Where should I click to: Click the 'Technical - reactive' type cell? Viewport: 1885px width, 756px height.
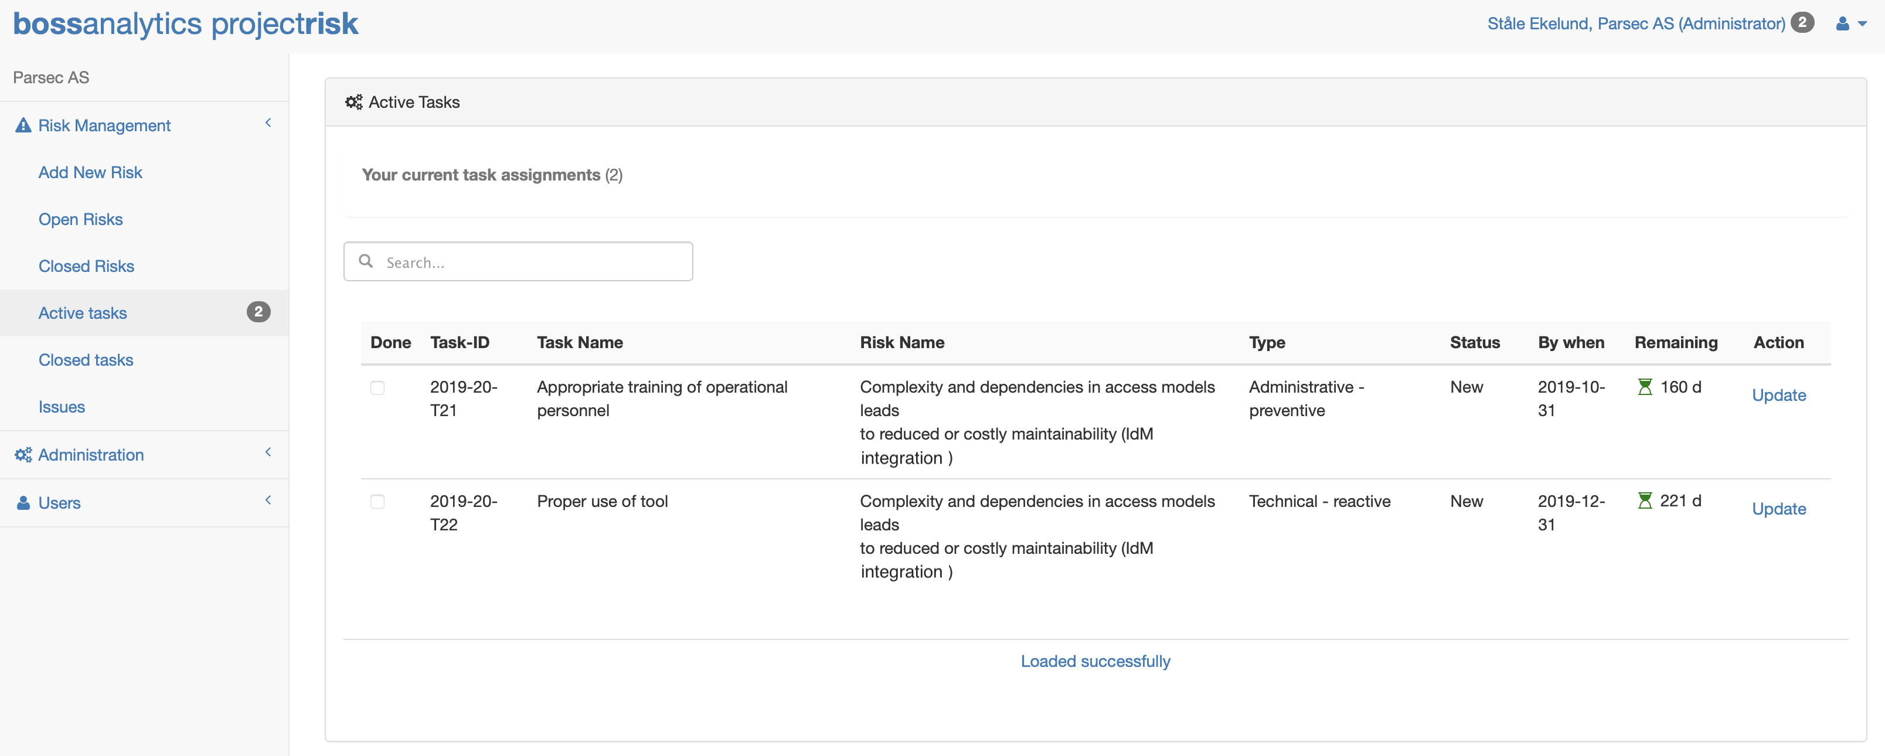[x=1319, y=501]
